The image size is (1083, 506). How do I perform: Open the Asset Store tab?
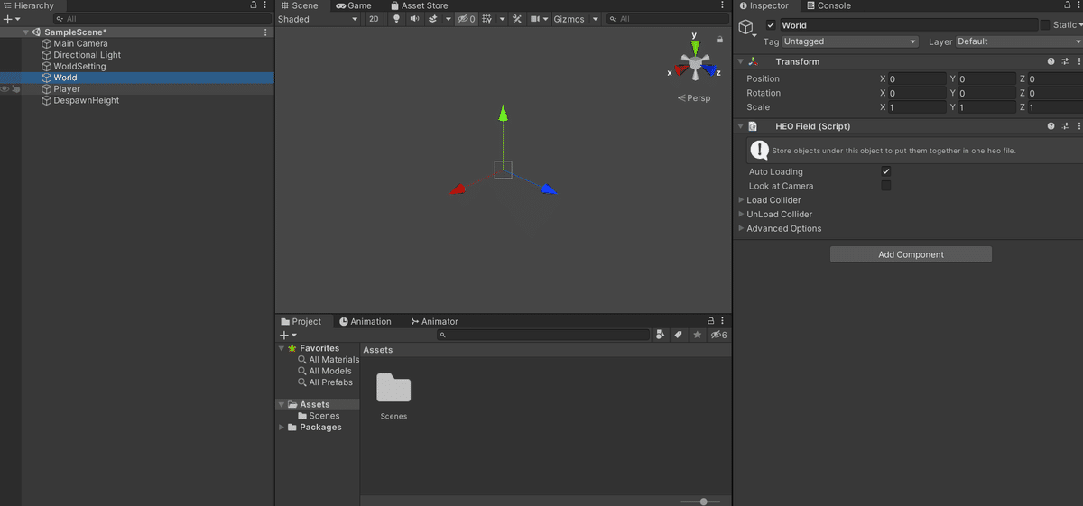pyautogui.click(x=418, y=5)
